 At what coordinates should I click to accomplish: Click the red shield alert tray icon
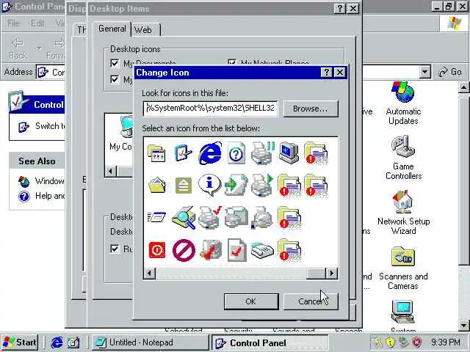pos(416,342)
